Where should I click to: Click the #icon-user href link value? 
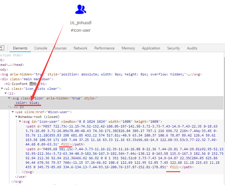tap(59, 112)
